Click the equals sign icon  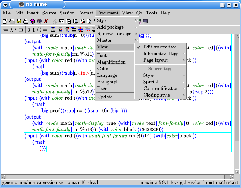[45, 30]
